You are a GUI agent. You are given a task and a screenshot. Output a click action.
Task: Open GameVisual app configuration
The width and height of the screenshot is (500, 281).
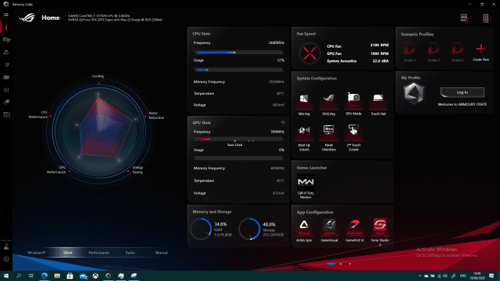tap(329, 230)
